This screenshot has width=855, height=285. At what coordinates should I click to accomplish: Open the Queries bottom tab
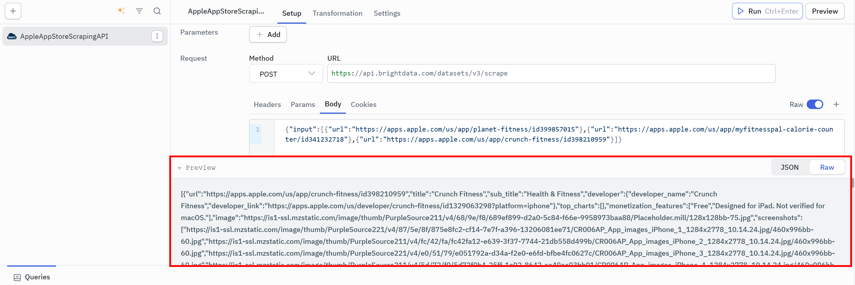pyautogui.click(x=32, y=277)
